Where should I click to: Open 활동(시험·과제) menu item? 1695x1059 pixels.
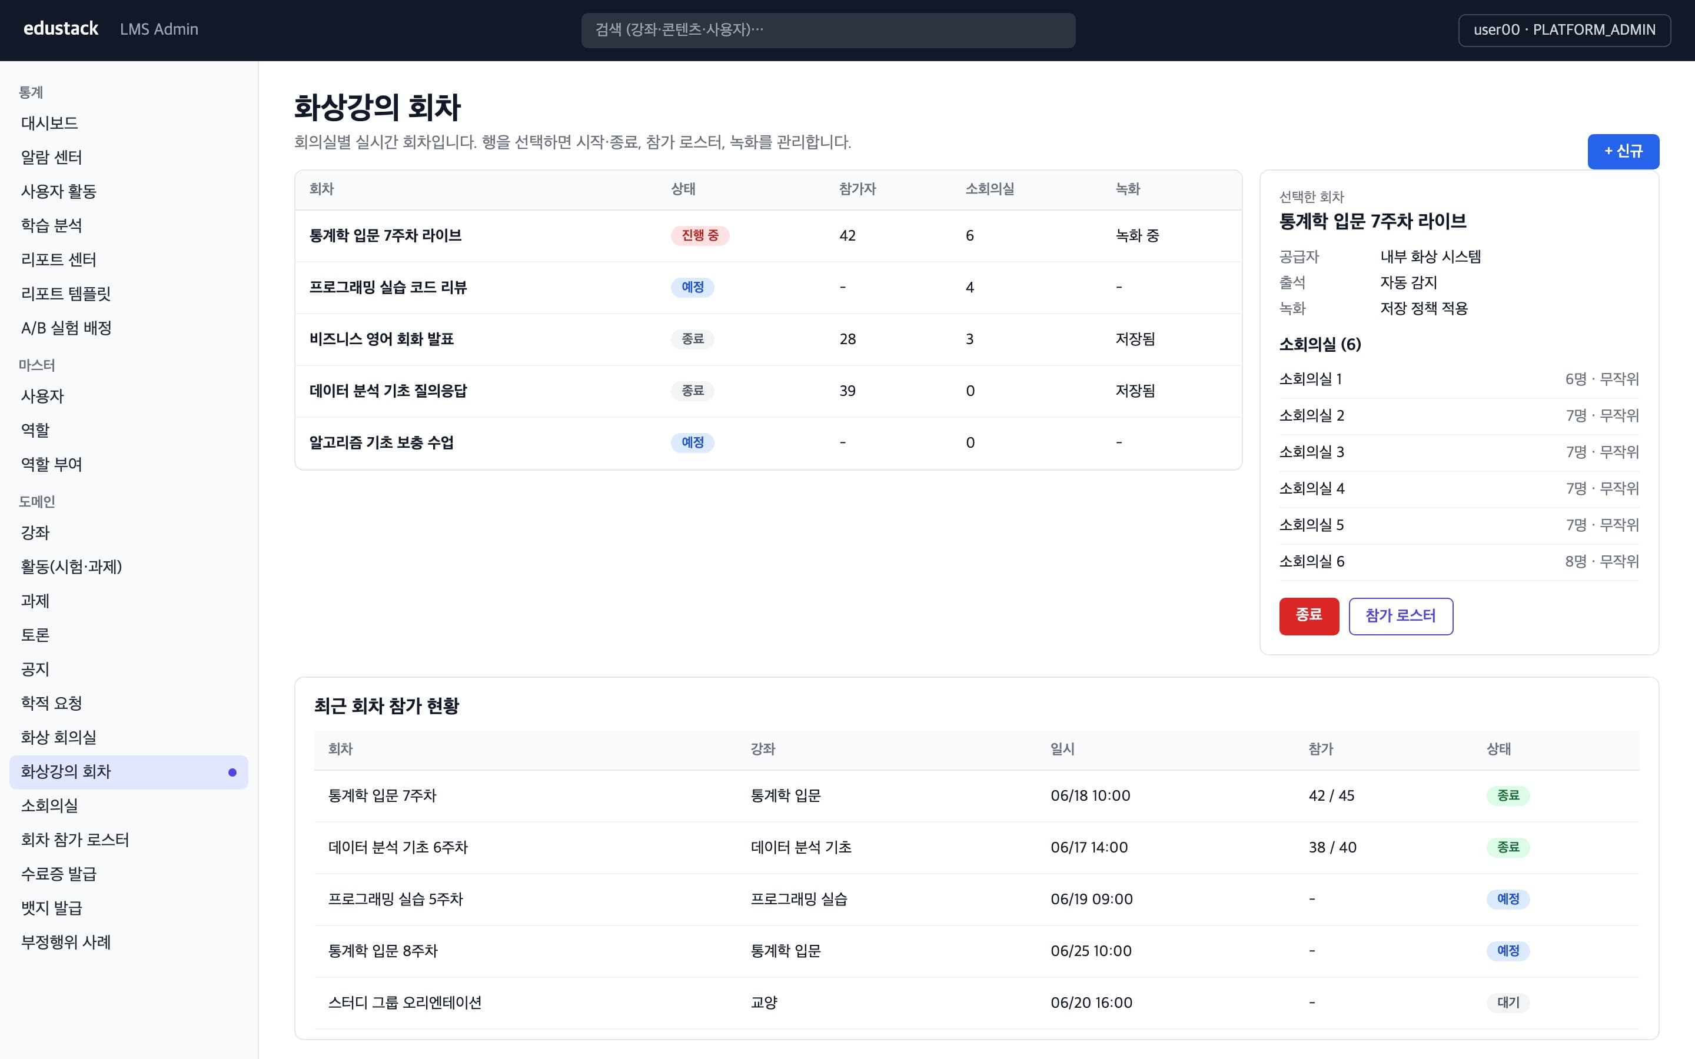[x=129, y=567]
